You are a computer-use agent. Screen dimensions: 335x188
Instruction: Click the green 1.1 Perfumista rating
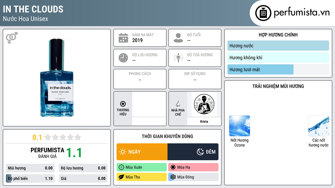(74, 153)
